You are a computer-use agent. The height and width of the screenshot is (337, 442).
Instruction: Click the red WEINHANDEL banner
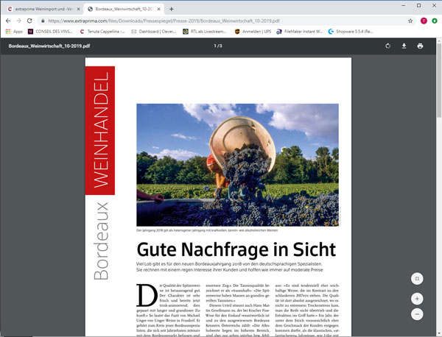click(100, 130)
